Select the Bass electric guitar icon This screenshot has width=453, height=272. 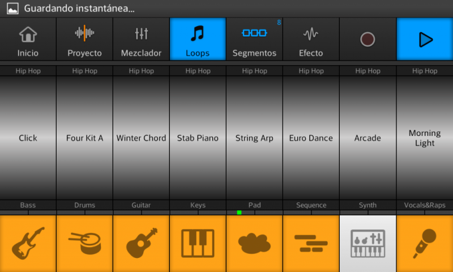pos(28,243)
